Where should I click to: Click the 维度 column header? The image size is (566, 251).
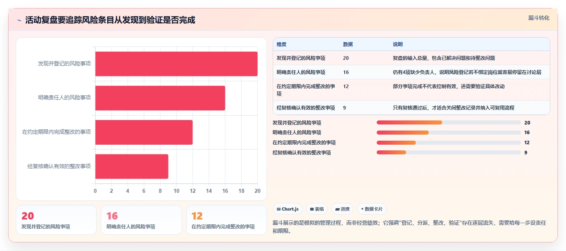282,44
